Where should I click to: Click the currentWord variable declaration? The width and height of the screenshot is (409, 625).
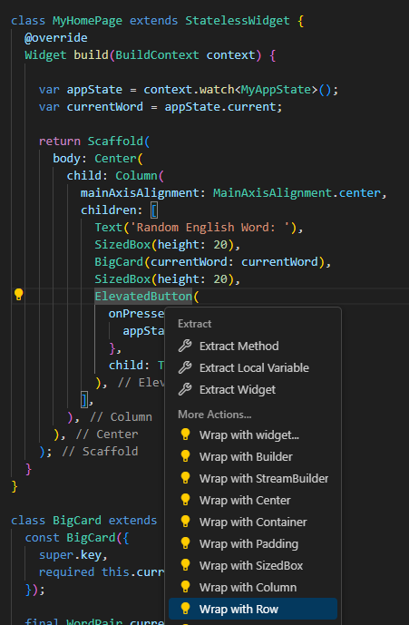pyautogui.click(x=105, y=107)
